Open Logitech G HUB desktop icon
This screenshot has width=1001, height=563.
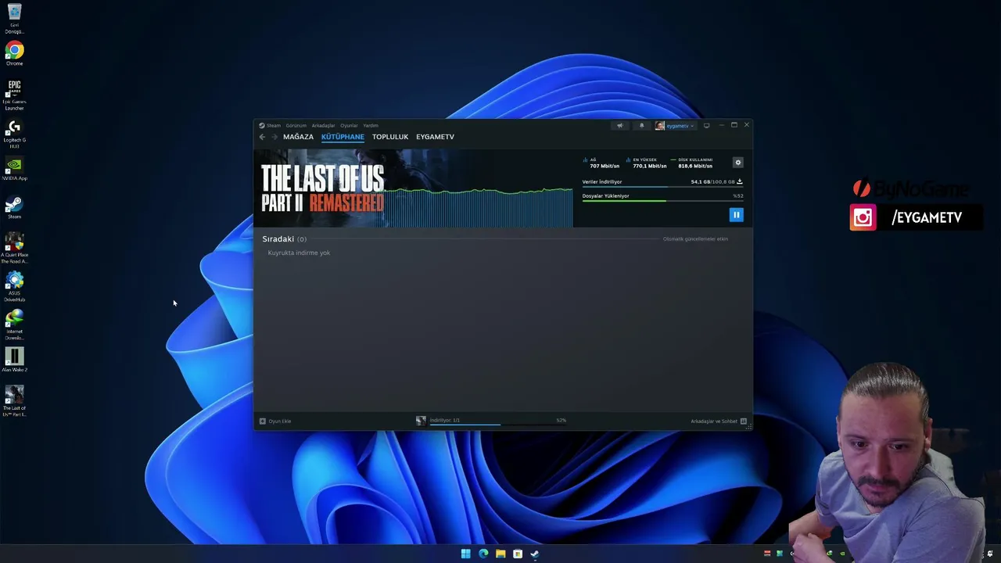(14, 134)
